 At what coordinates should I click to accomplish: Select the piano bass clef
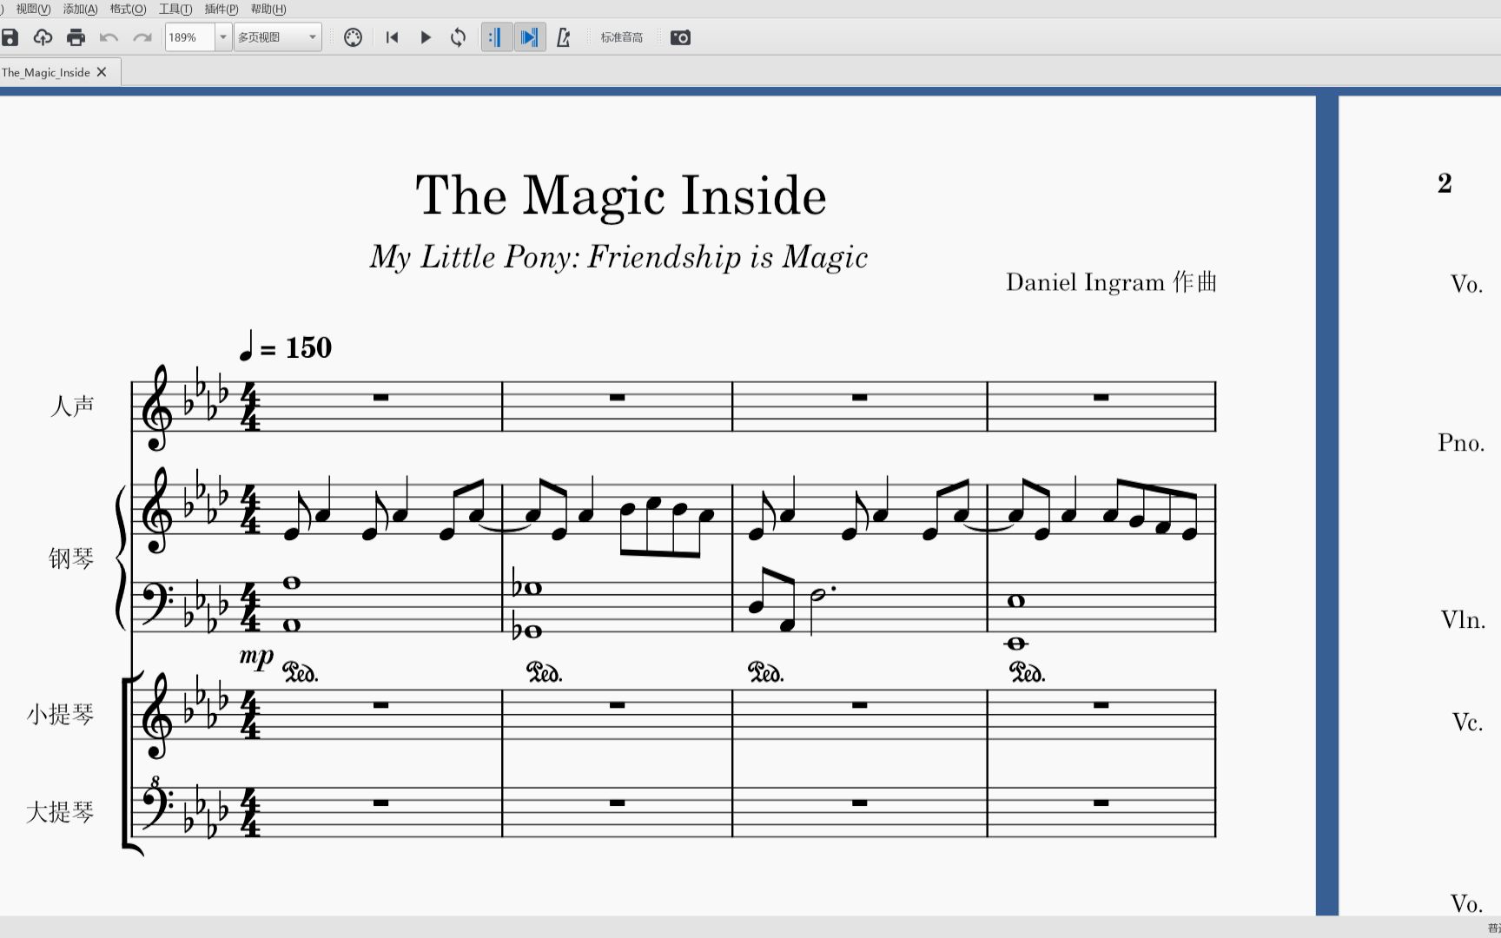[156, 602]
